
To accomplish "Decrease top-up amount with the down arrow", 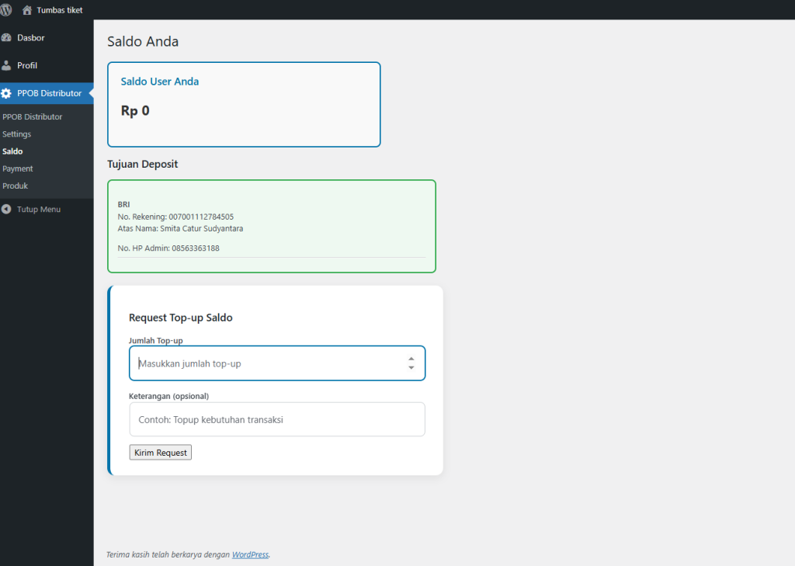I will 411,368.
